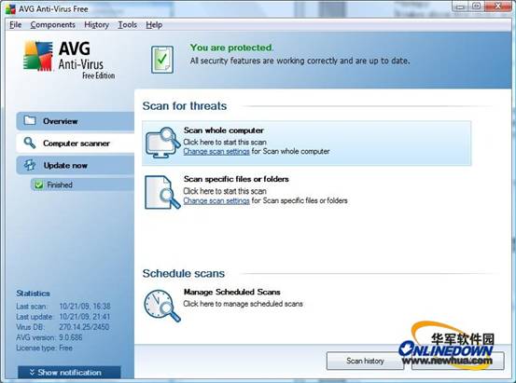This screenshot has height=383, width=516.
Task: Click Update now in sidebar
Action: [76, 165]
